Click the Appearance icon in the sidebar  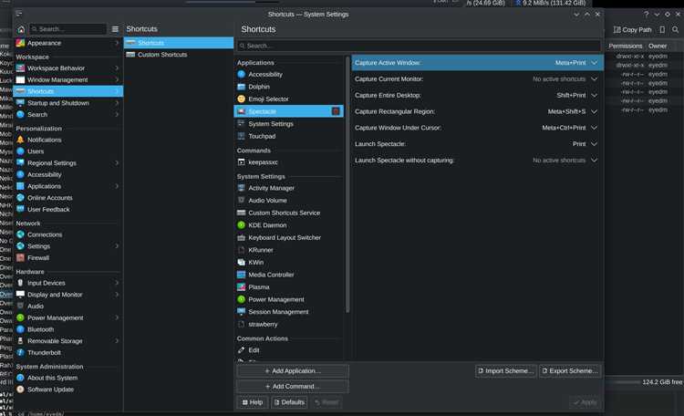(20, 43)
